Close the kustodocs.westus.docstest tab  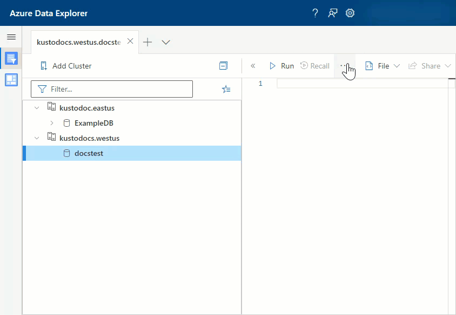[x=130, y=42]
